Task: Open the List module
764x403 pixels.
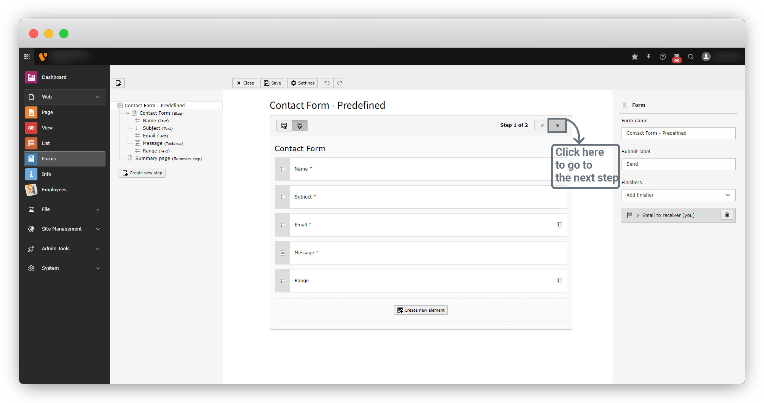Action: (65, 143)
